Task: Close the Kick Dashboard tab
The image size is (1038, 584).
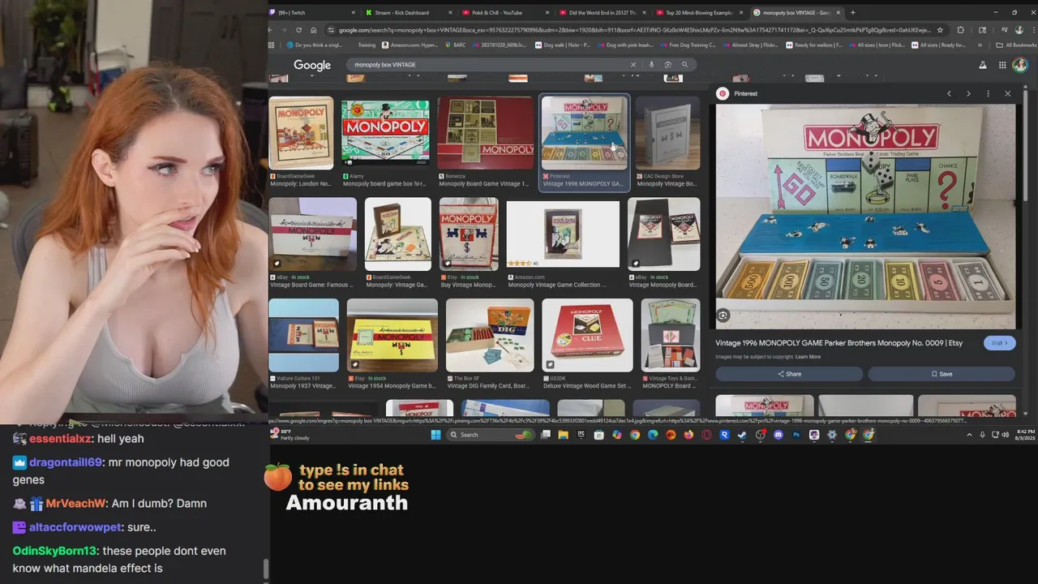Action: 450,12
